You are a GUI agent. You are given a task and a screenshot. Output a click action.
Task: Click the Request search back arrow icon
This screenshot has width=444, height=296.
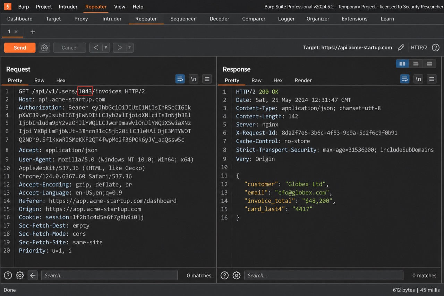pos(33,276)
